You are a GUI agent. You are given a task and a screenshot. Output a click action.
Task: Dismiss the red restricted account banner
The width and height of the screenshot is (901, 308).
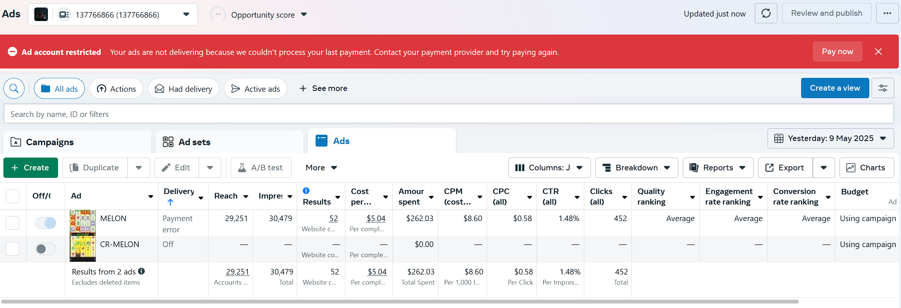[878, 52]
